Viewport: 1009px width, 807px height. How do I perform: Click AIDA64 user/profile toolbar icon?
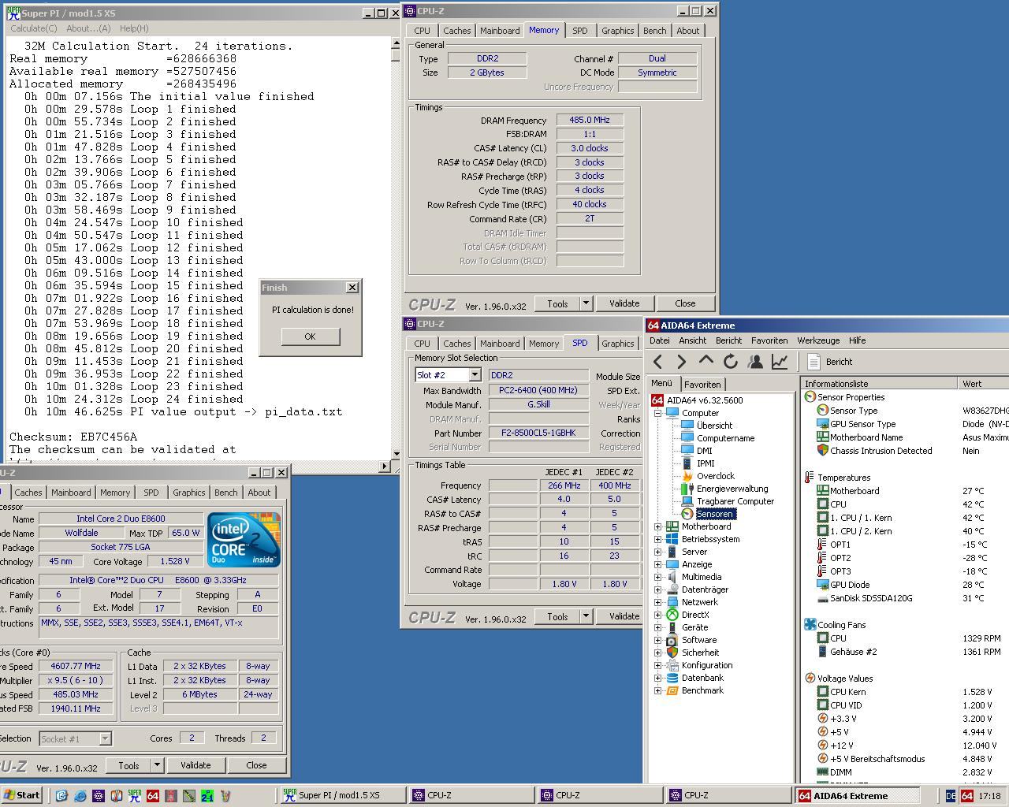(x=755, y=362)
